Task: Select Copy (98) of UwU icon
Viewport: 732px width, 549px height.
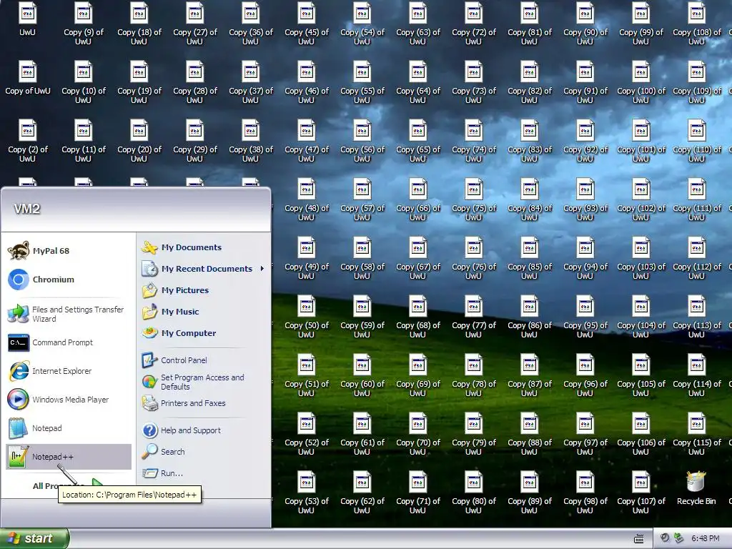Action: [x=585, y=493]
